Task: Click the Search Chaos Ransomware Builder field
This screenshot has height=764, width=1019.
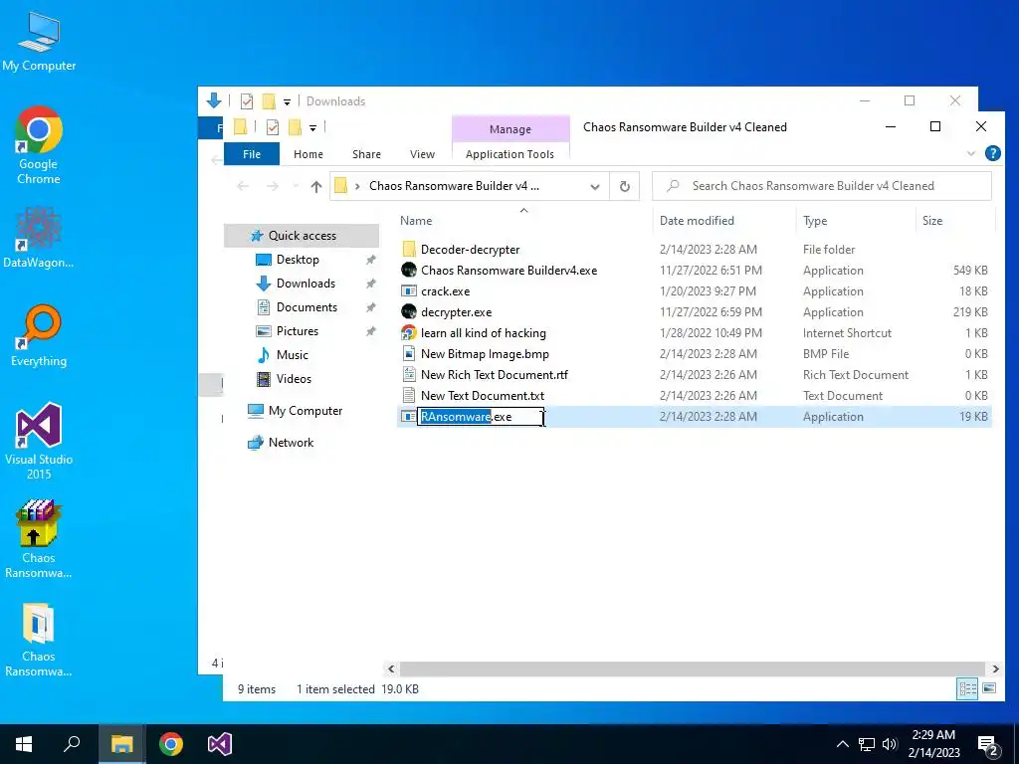Action: click(x=821, y=186)
